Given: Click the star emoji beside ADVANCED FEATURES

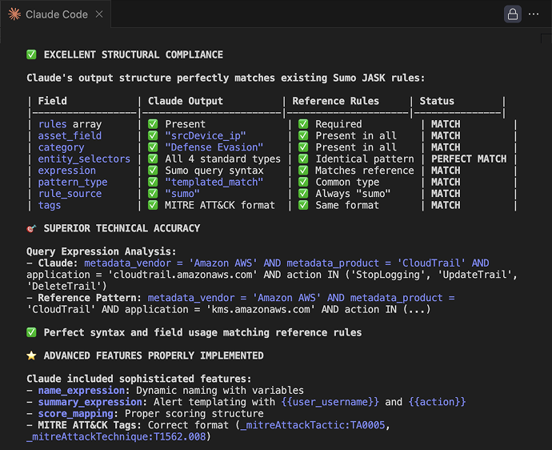Looking at the screenshot, I should 31,356.
